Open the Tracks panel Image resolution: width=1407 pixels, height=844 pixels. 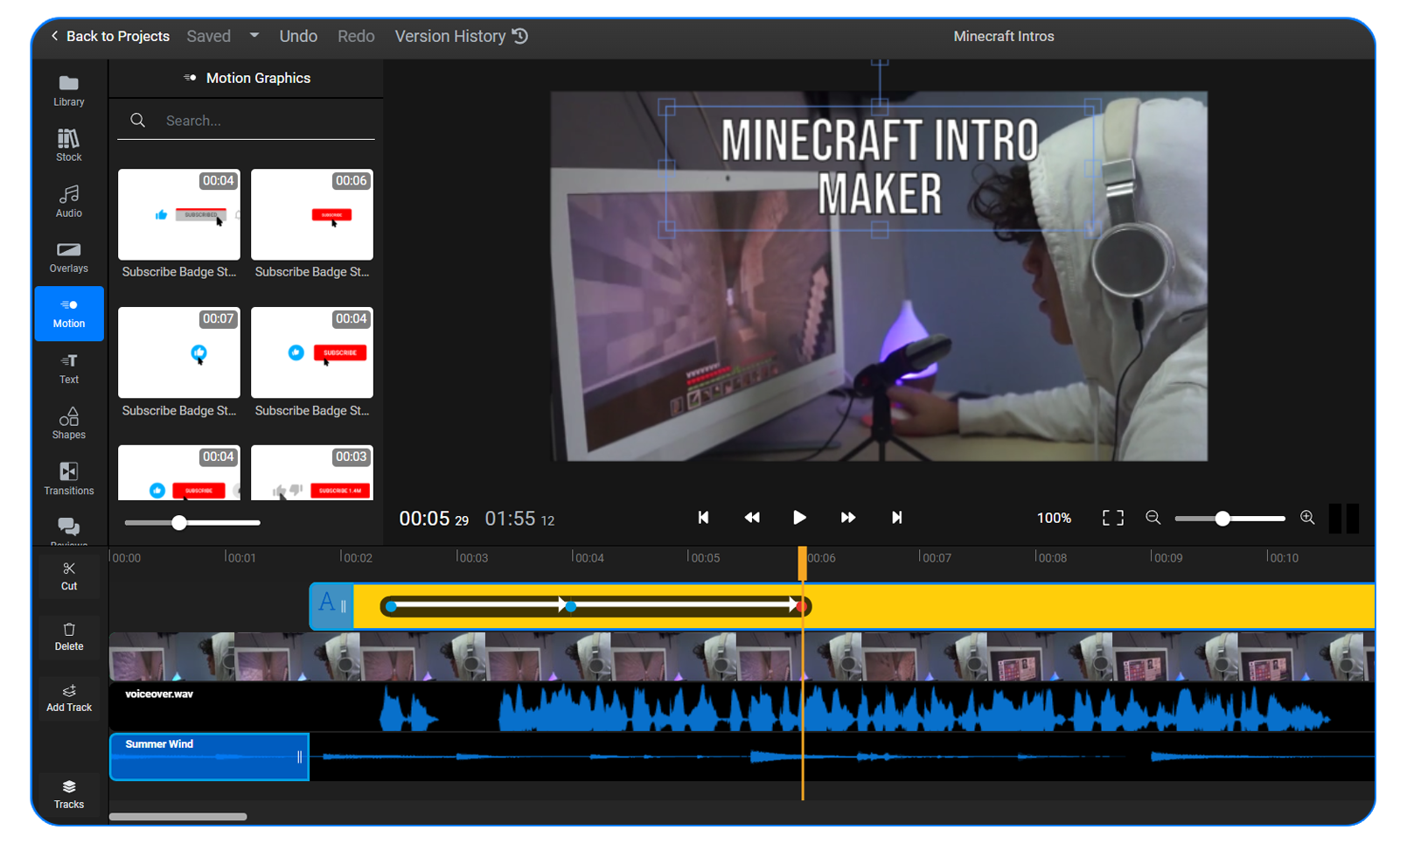68,792
